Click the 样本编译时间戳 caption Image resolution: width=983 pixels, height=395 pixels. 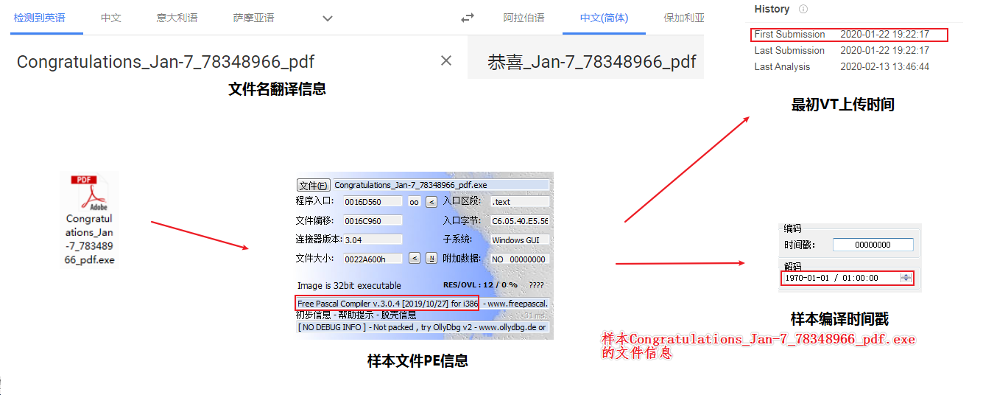839,319
